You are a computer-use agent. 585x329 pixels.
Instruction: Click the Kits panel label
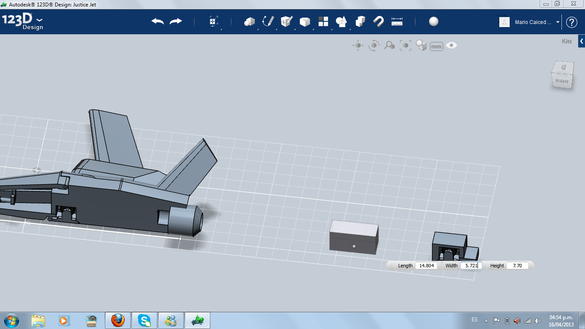tap(567, 42)
